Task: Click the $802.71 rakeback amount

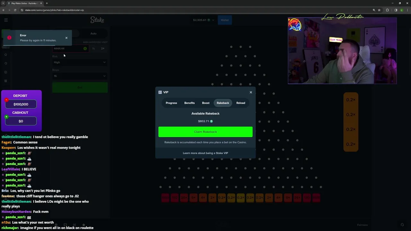Action: 204,121
